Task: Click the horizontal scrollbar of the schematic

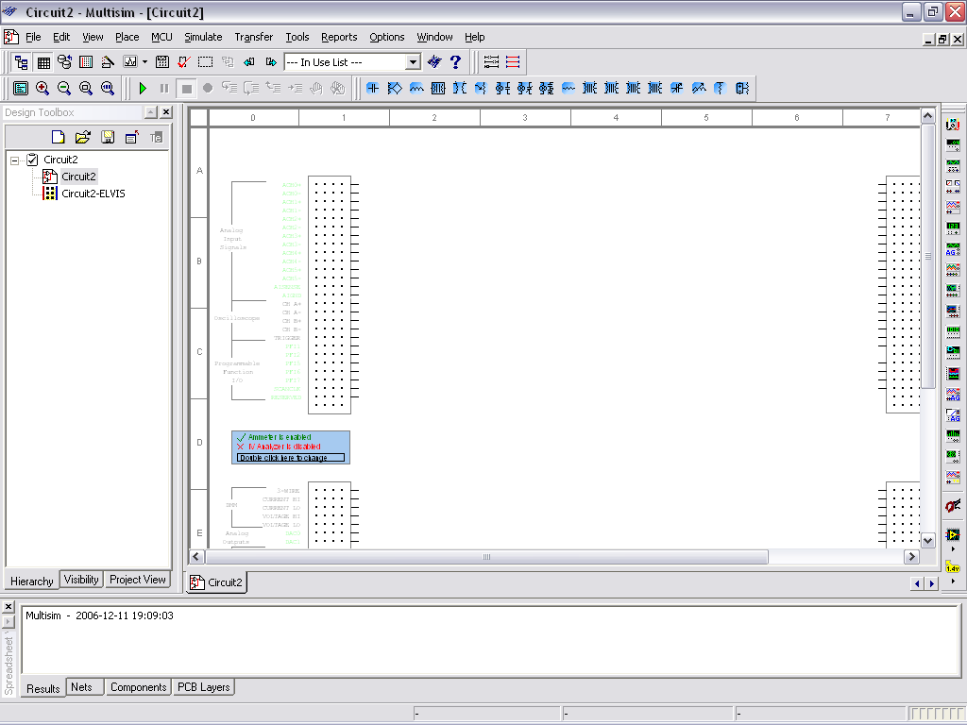Action: [x=486, y=557]
